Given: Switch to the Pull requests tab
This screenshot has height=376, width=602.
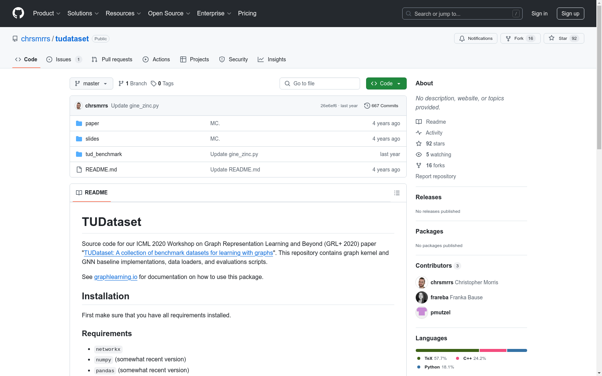Looking at the screenshot, I should (112, 59).
